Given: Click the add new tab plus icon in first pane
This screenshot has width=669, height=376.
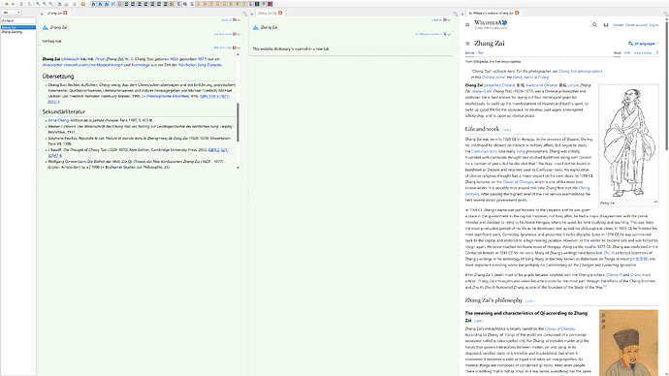Looking at the screenshot, I should (x=42, y=14).
